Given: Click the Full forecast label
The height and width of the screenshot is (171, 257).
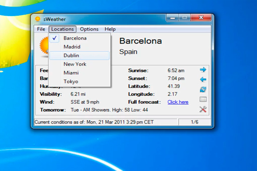Looking at the screenshot, I should [x=145, y=102].
